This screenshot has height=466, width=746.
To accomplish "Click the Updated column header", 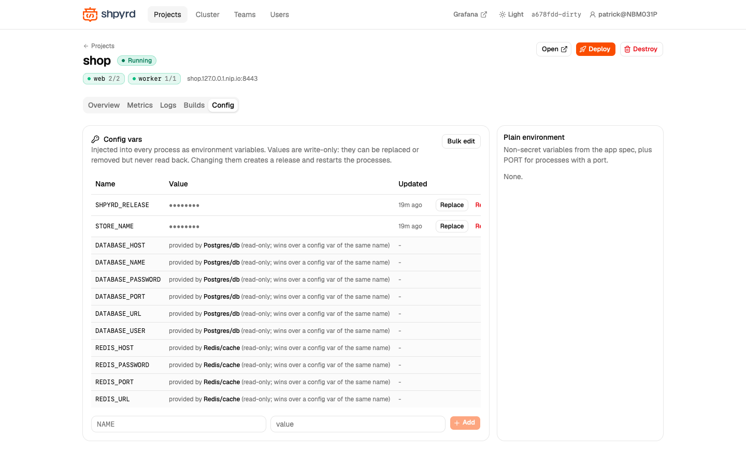I will (413, 184).
